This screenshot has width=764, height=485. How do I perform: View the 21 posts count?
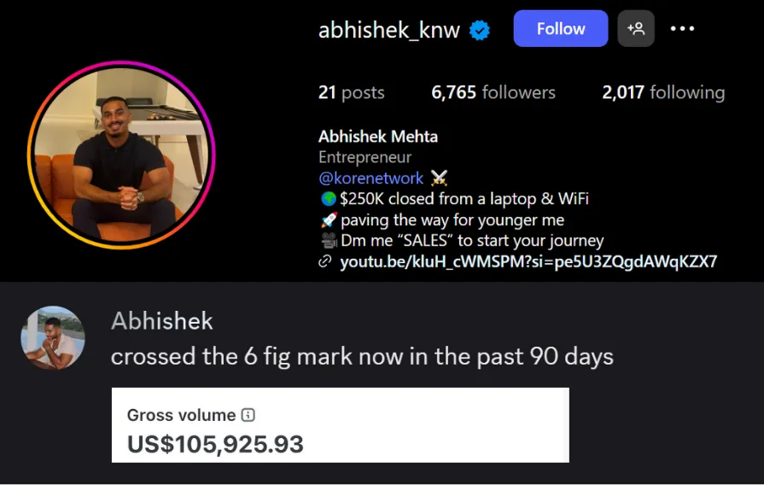click(352, 92)
